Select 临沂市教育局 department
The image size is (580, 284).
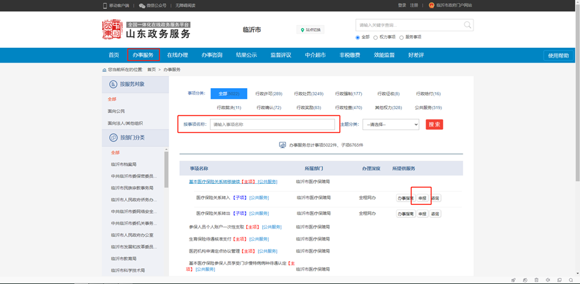pos(124,258)
